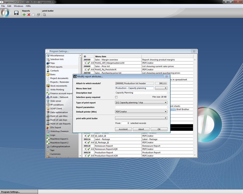243x194 pixels.
Task: Click the save floppy disk icon
Action: 16,13
